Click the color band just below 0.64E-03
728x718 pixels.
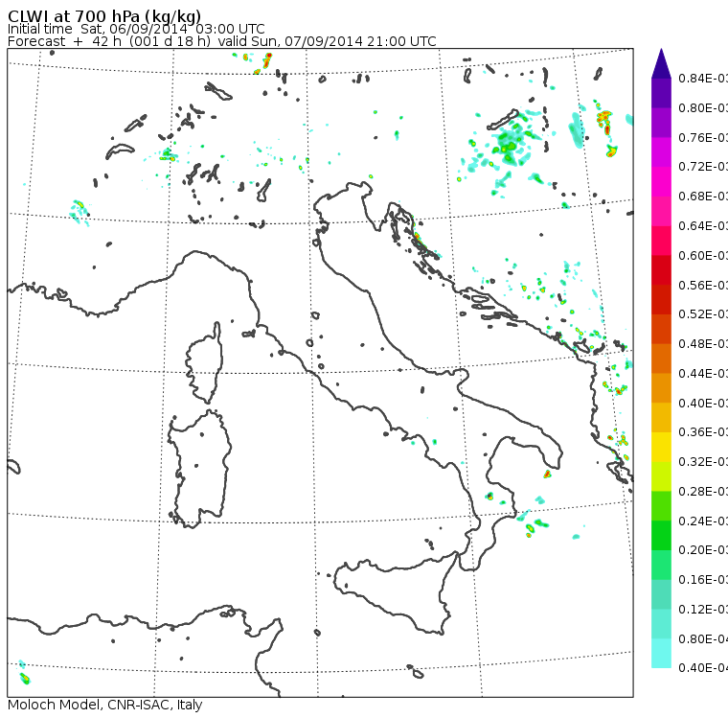point(661,241)
